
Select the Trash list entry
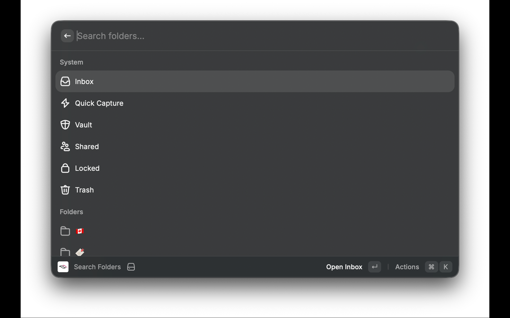tap(84, 190)
